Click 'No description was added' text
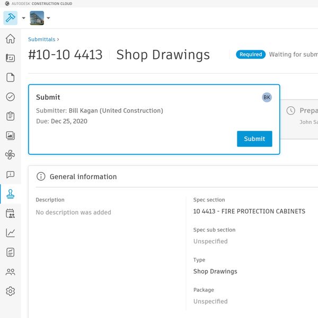This screenshot has width=318, height=318. click(74, 213)
